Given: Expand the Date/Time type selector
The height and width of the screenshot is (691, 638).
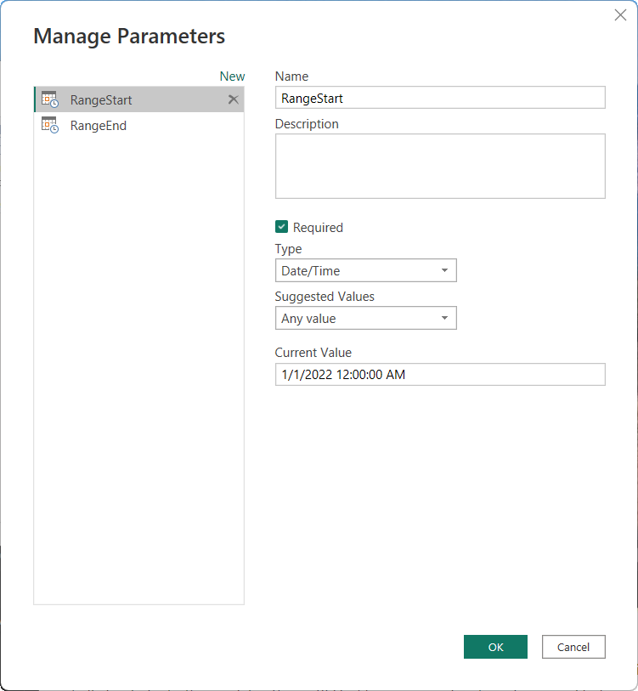Looking at the screenshot, I should coord(445,270).
